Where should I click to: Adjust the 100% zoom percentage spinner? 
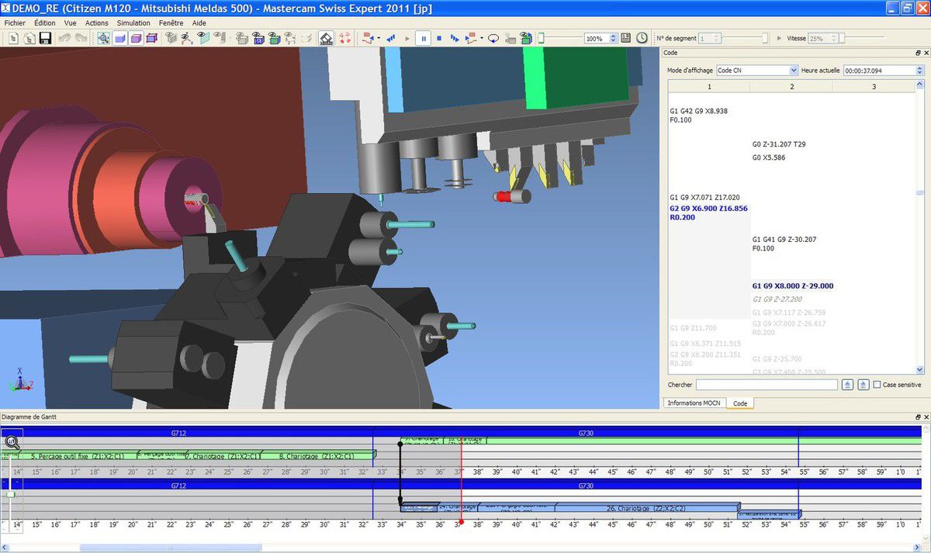[613, 38]
